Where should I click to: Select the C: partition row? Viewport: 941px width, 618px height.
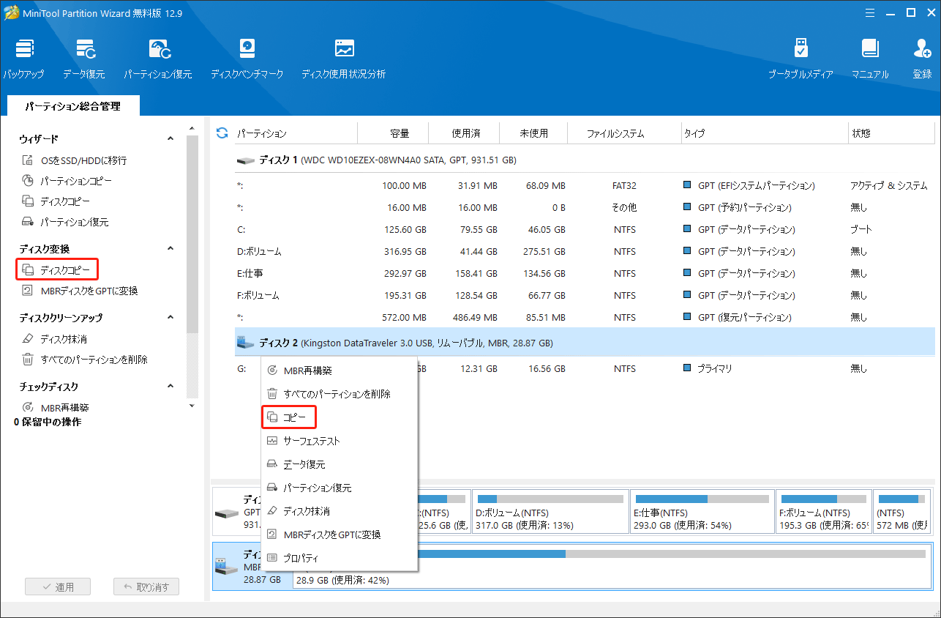584,229
